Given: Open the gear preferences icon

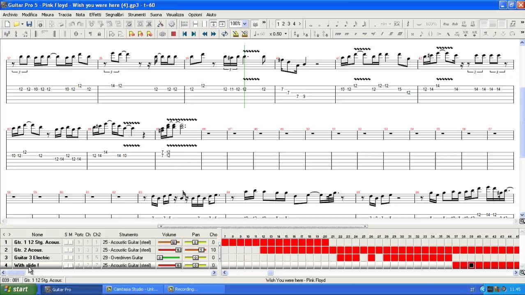Looking at the screenshot, I should click(171, 24).
